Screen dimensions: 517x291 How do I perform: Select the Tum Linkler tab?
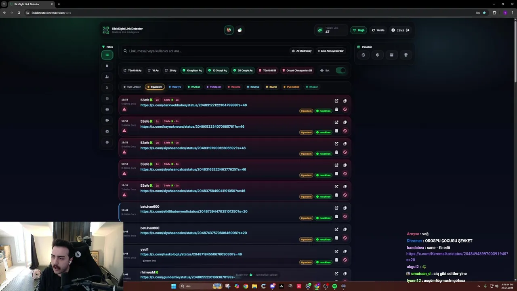132,87
